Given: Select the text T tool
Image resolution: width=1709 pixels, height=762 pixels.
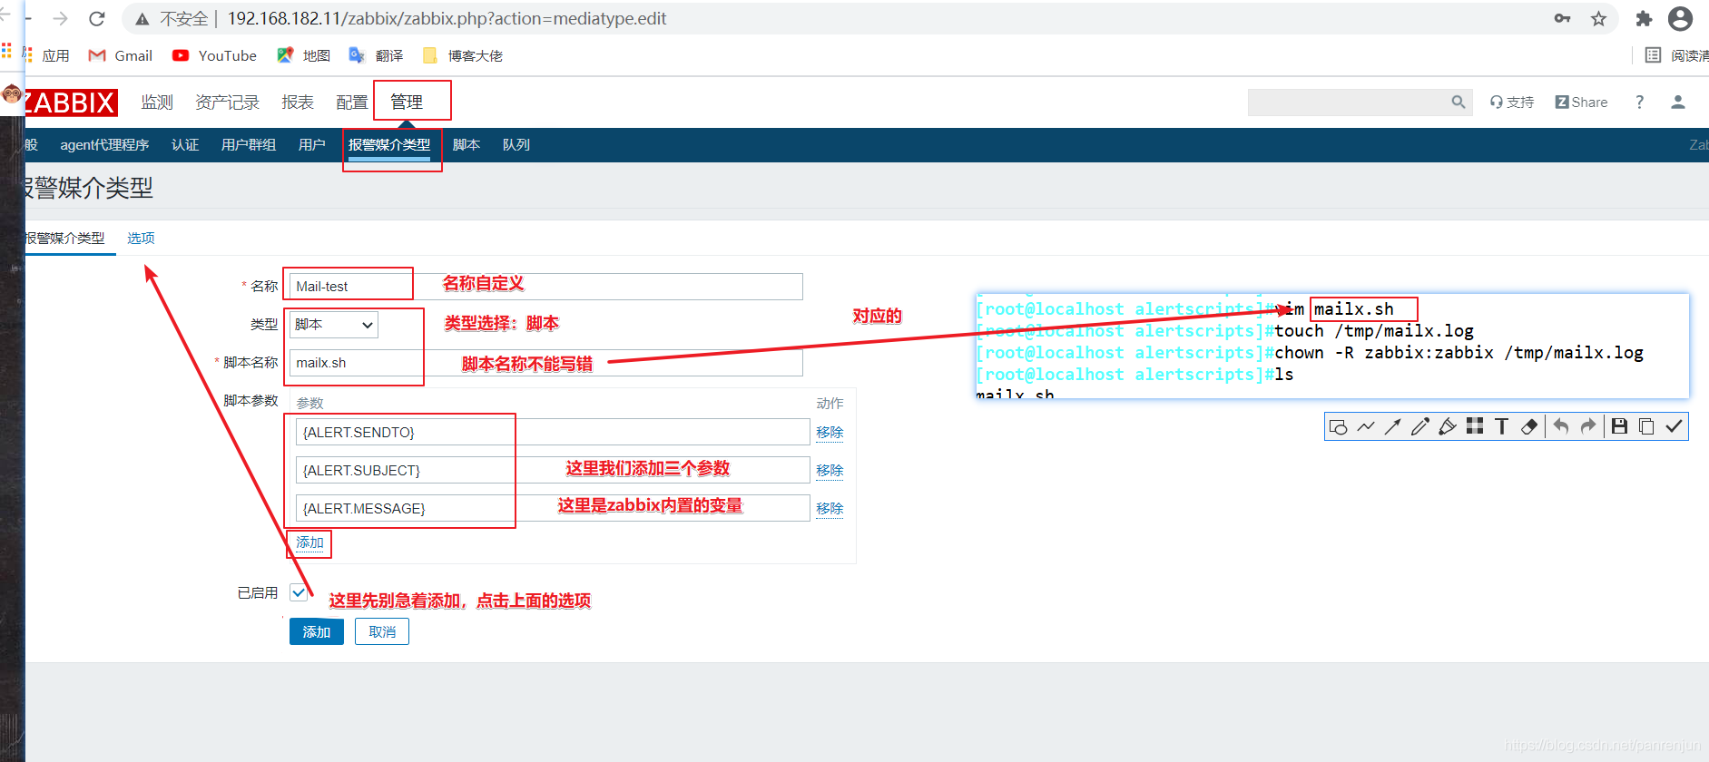Looking at the screenshot, I should [1501, 426].
